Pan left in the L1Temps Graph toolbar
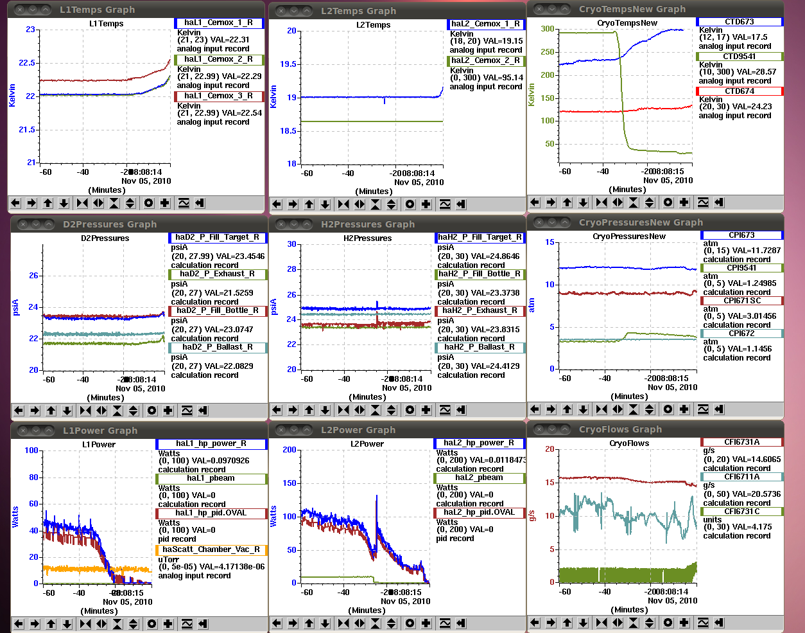805x633 pixels. click(15, 203)
